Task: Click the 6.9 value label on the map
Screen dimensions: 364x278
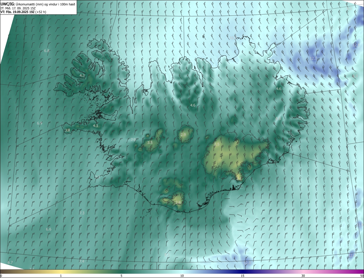Action: click(40, 123)
